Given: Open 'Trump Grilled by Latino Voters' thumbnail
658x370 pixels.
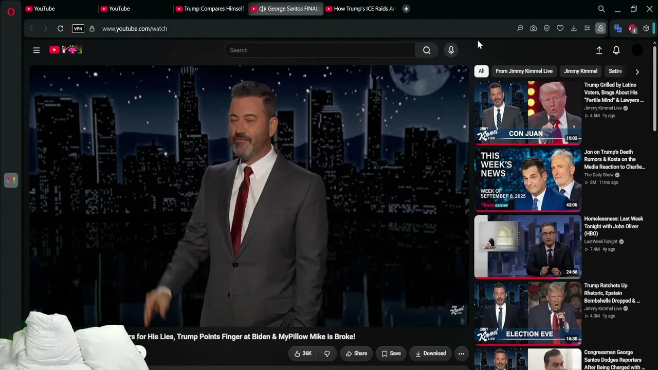Looking at the screenshot, I should coord(527,113).
